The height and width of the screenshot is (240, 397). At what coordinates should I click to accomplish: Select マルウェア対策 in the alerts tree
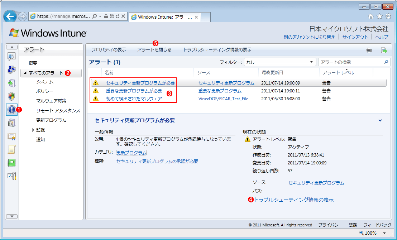point(51,101)
